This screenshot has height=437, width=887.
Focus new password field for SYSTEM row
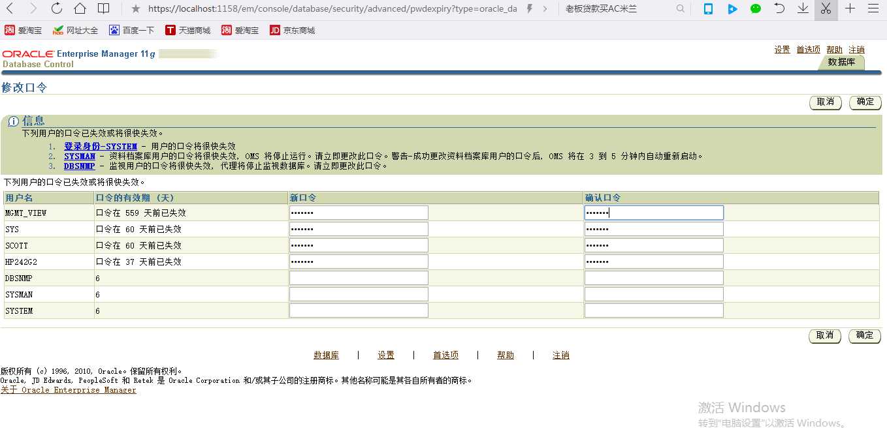[359, 310]
